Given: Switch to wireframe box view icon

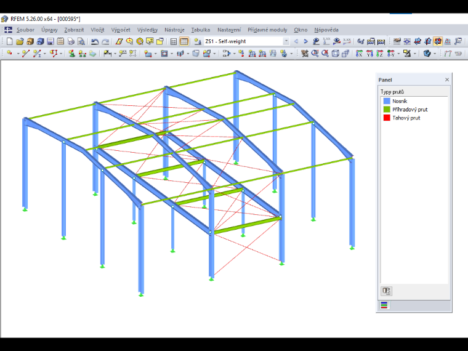Looking at the screenshot, I should (335, 54).
